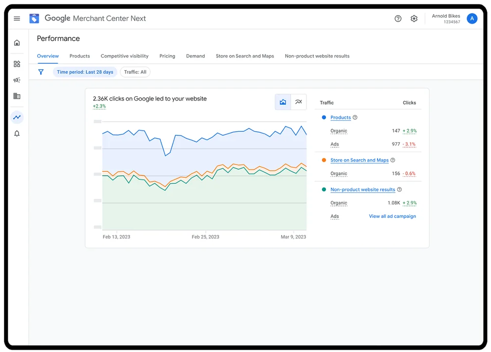Screen dimensions: 491x352
Task: Open the Traffic: All filter
Action: point(135,72)
